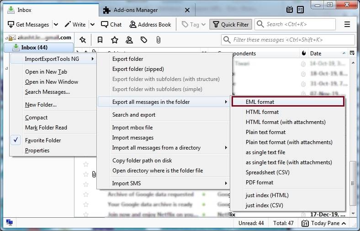This screenshot has height=231, width=360.
Task: Click the calendar icon in tab bar
Action: (290, 10)
